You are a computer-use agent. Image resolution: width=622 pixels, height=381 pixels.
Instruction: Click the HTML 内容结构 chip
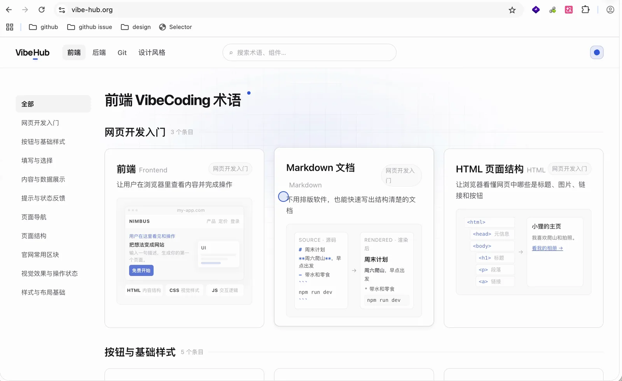coord(144,290)
